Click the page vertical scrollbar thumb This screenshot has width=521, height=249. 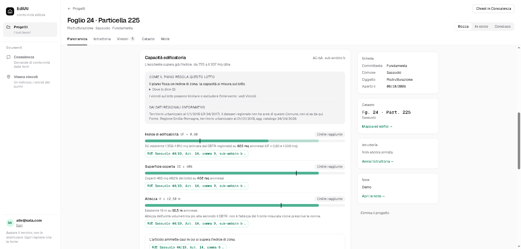coord(519,141)
